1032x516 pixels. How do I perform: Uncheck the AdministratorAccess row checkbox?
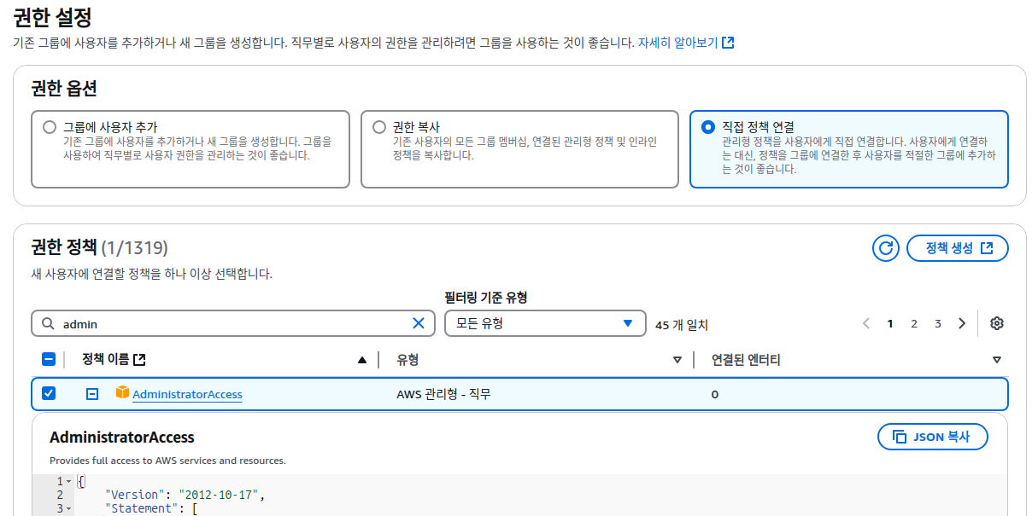tap(49, 393)
